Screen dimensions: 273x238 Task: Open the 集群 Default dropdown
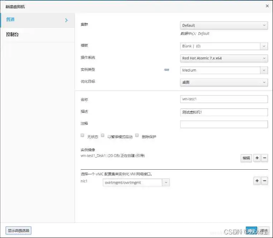pos(224,25)
